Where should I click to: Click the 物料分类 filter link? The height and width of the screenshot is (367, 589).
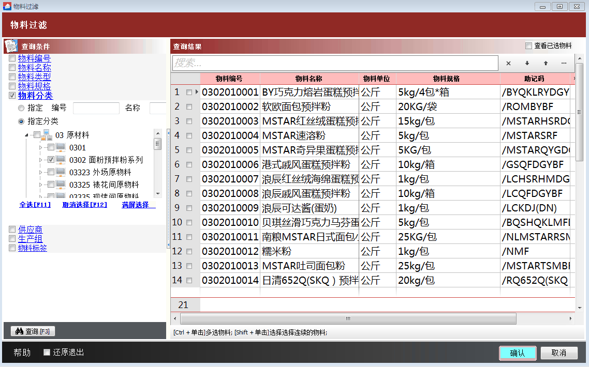(35, 96)
